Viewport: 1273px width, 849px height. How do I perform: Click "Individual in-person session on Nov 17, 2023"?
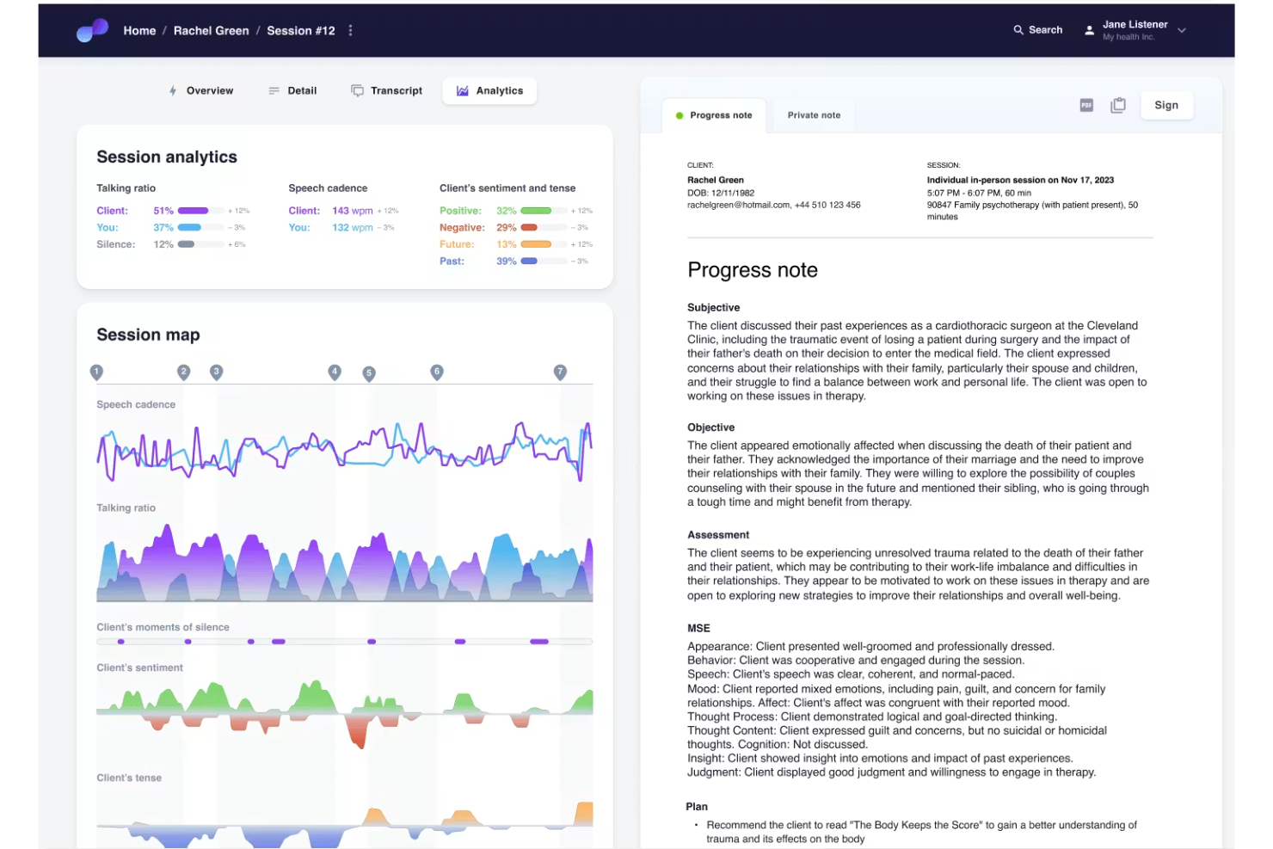(x=1020, y=181)
